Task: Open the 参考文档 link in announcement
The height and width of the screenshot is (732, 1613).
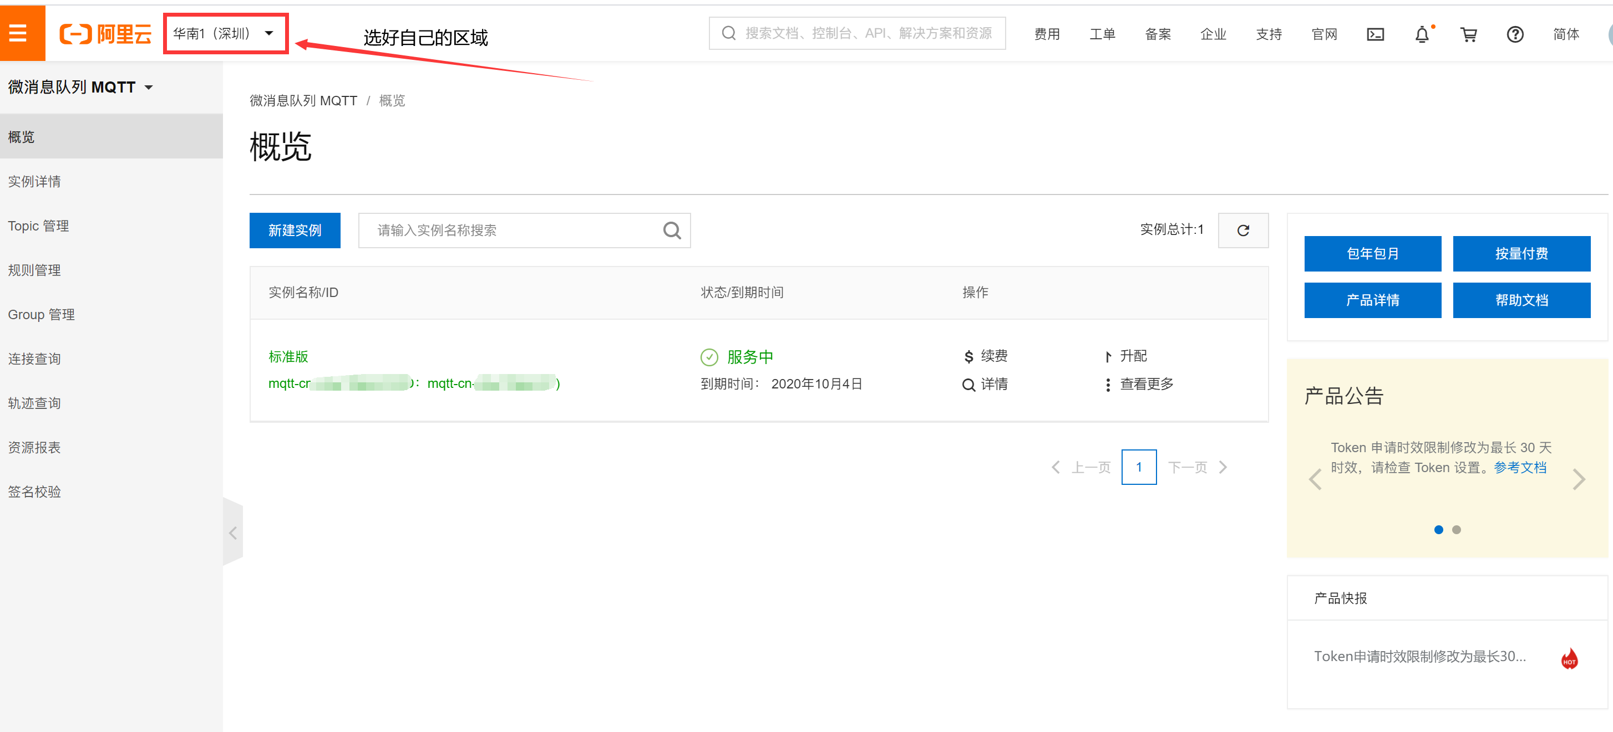Action: tap(1520, 467)
